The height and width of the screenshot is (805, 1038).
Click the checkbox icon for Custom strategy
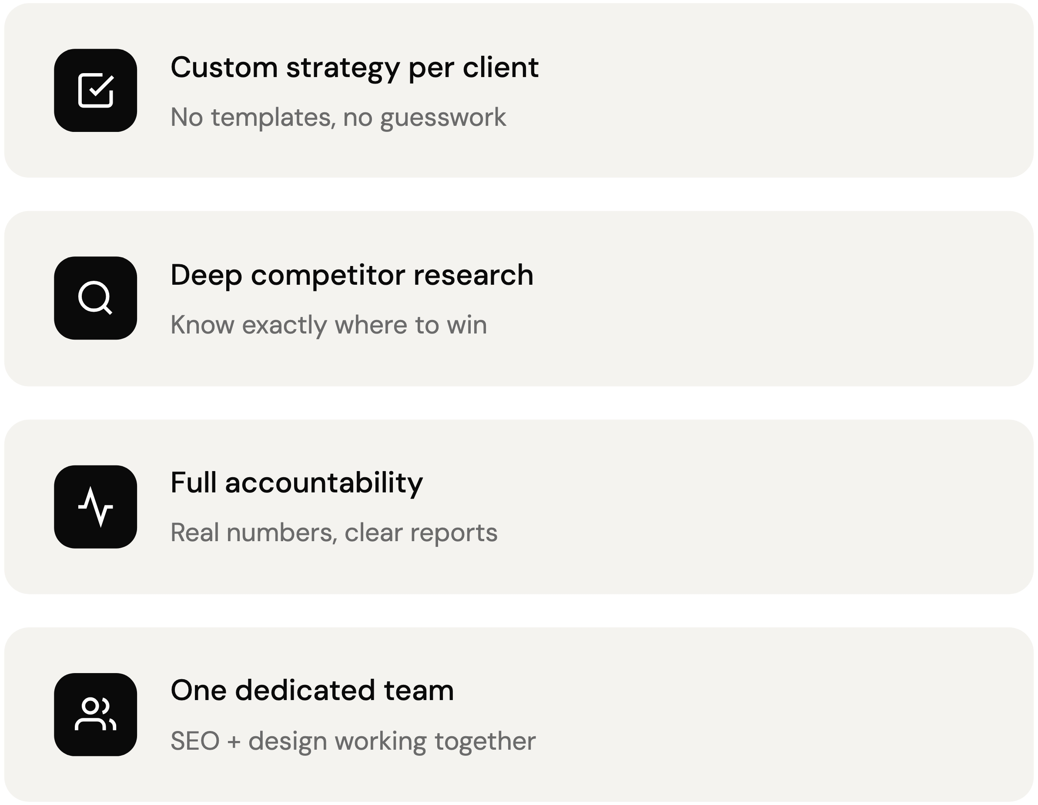[96, 91]
